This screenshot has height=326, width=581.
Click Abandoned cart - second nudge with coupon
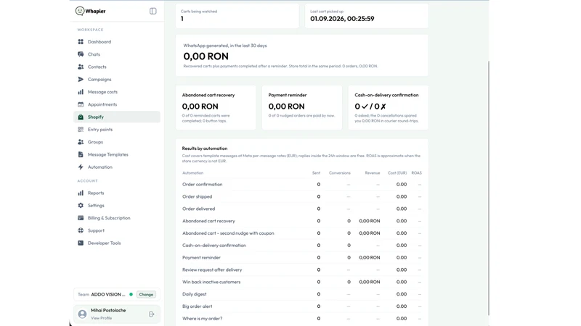[x=228, y=233]
